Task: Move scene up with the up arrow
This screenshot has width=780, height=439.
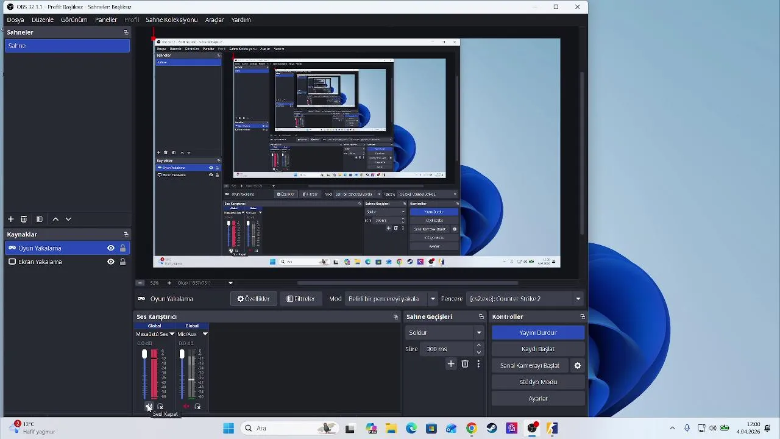Action: pyautogui.click(x=55, y=219)
